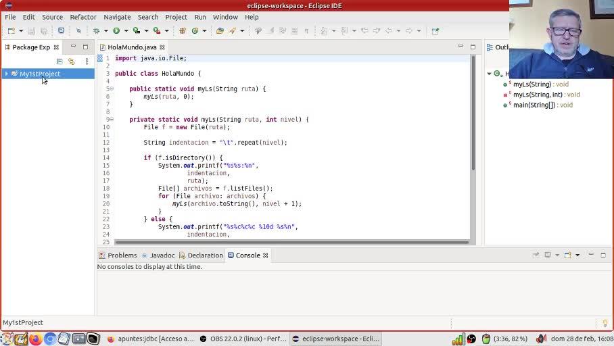This screenshot has width=614, height=346.
Task: Click the New file toolbar icon
Action: click(x=11, y=30)
